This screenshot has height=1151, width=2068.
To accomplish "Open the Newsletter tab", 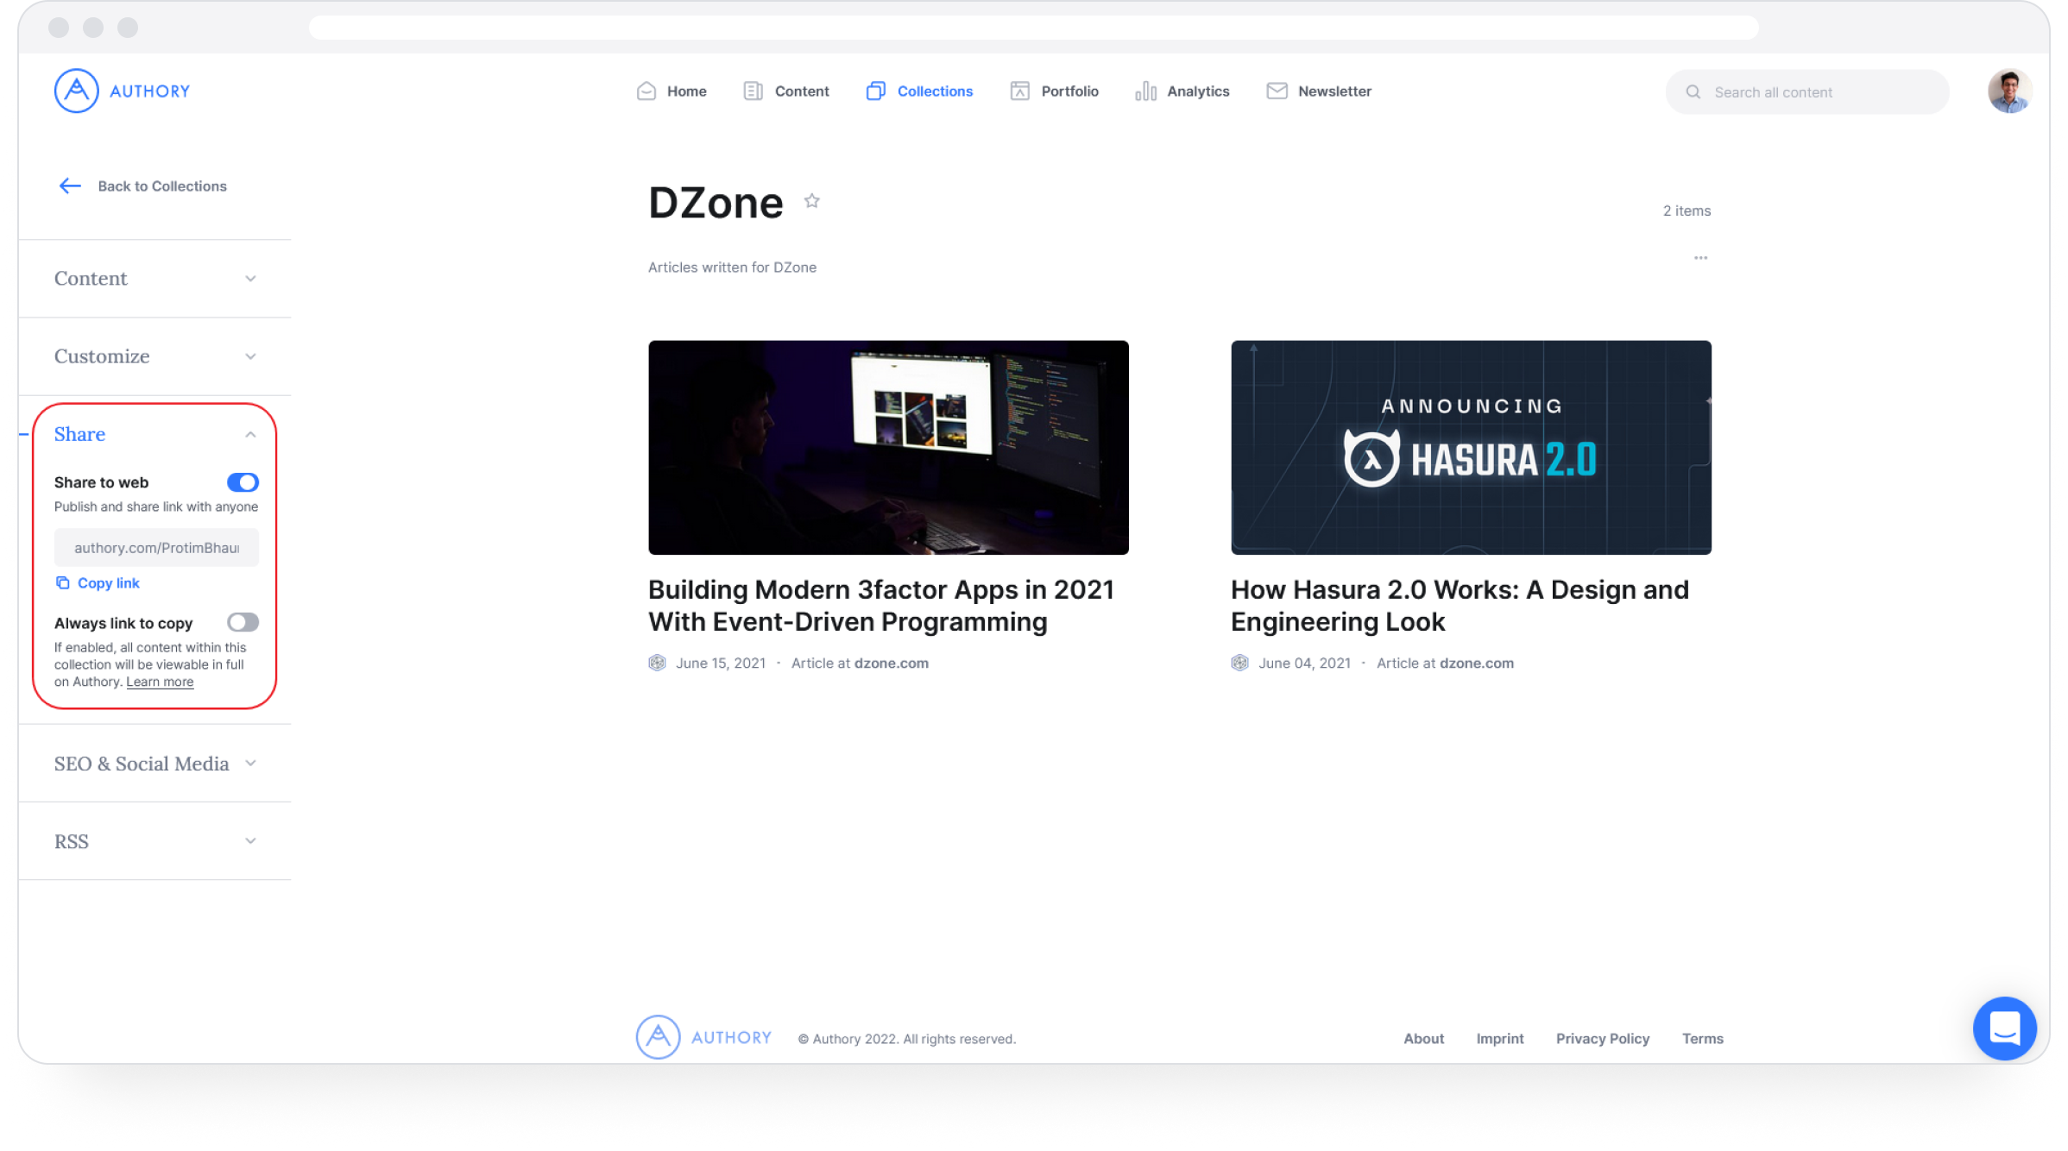I will pos(1318,91).
